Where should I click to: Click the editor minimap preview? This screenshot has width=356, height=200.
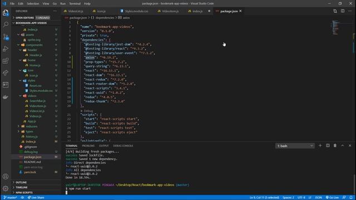[335, 27]
